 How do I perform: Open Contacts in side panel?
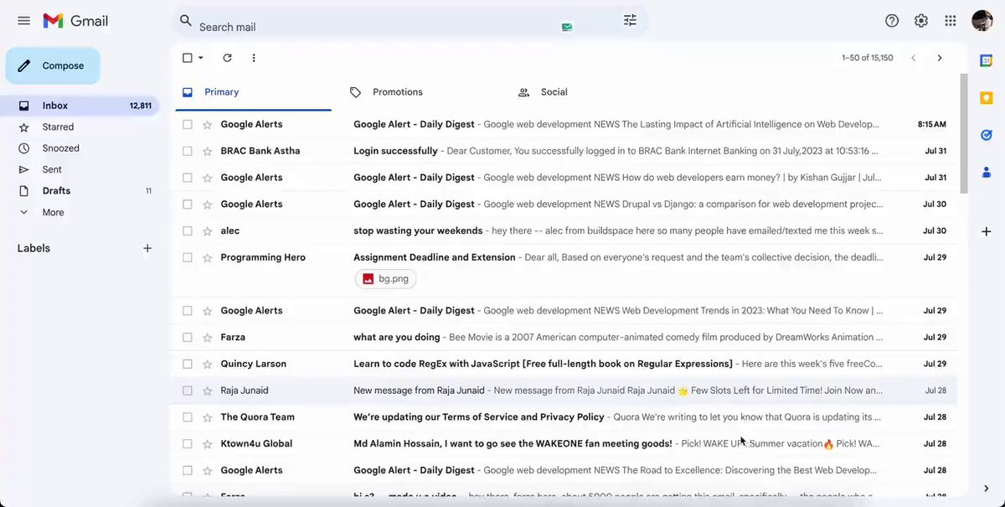[x=987, y=172]
